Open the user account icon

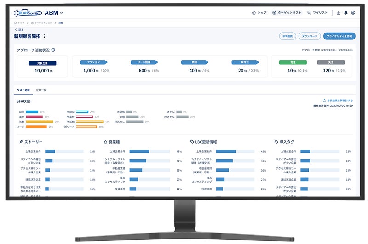pos(353,13)
